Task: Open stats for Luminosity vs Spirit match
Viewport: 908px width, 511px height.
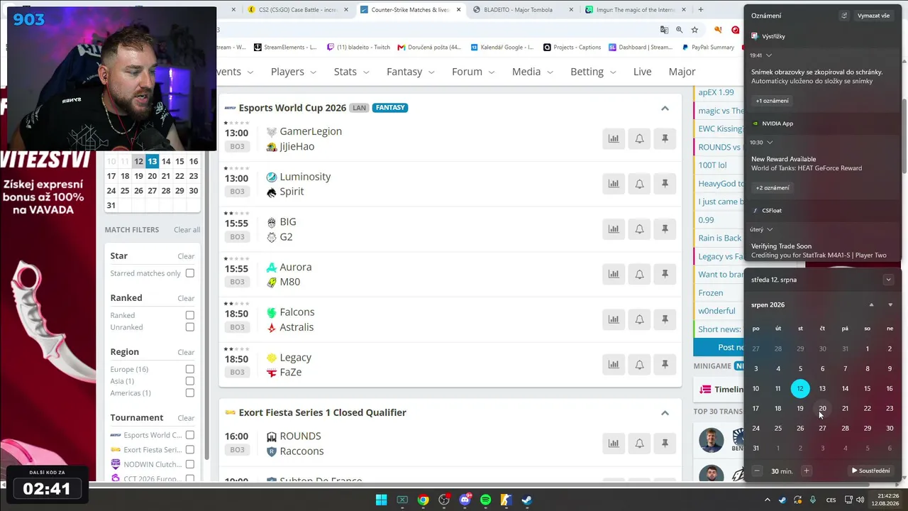Action: [x=614, y=184]
